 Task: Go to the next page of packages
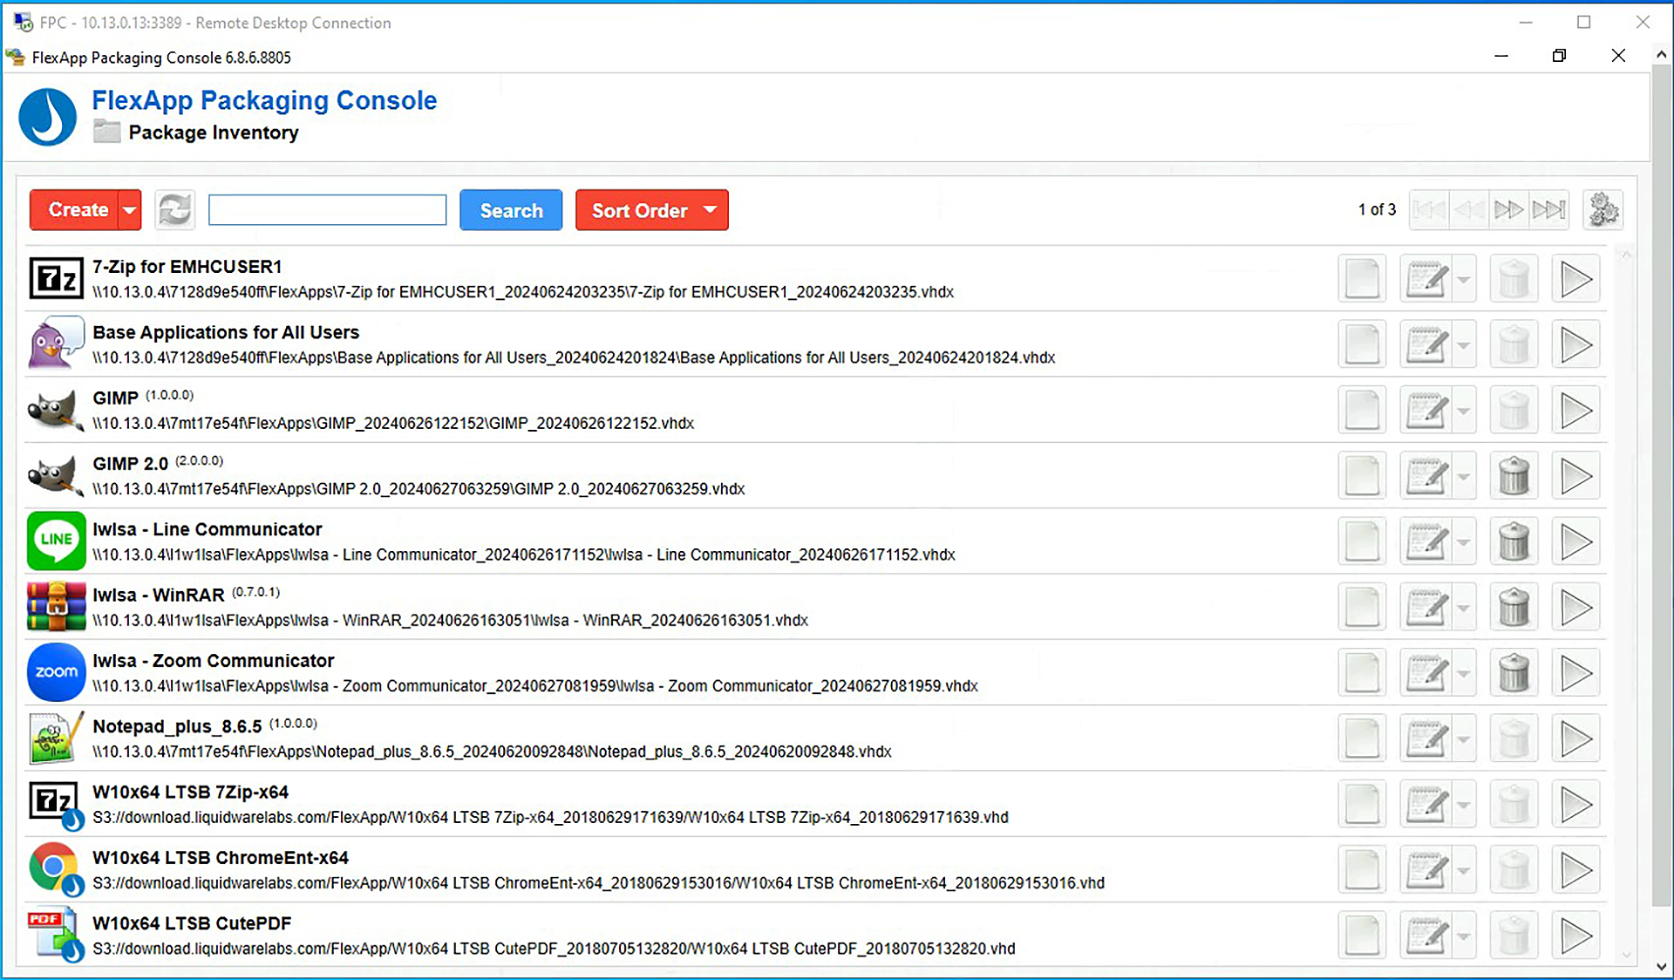(x=1508, y=209)
